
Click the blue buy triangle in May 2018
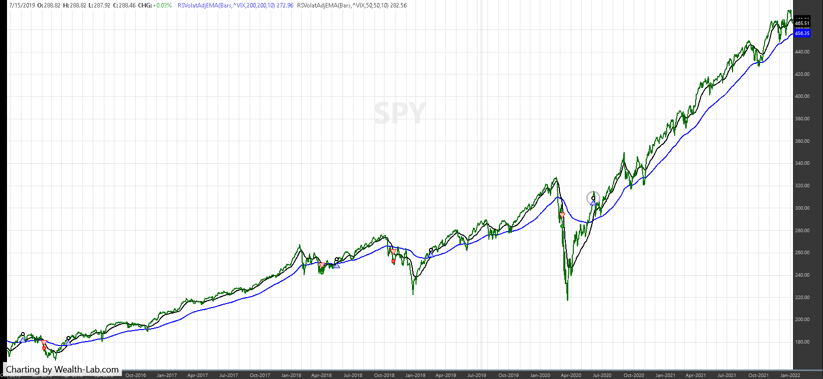[337, 265]
